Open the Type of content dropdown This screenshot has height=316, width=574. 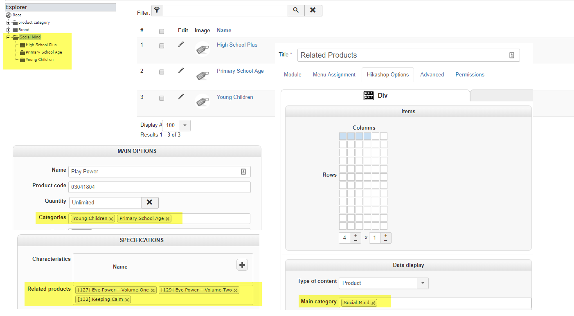423,283
